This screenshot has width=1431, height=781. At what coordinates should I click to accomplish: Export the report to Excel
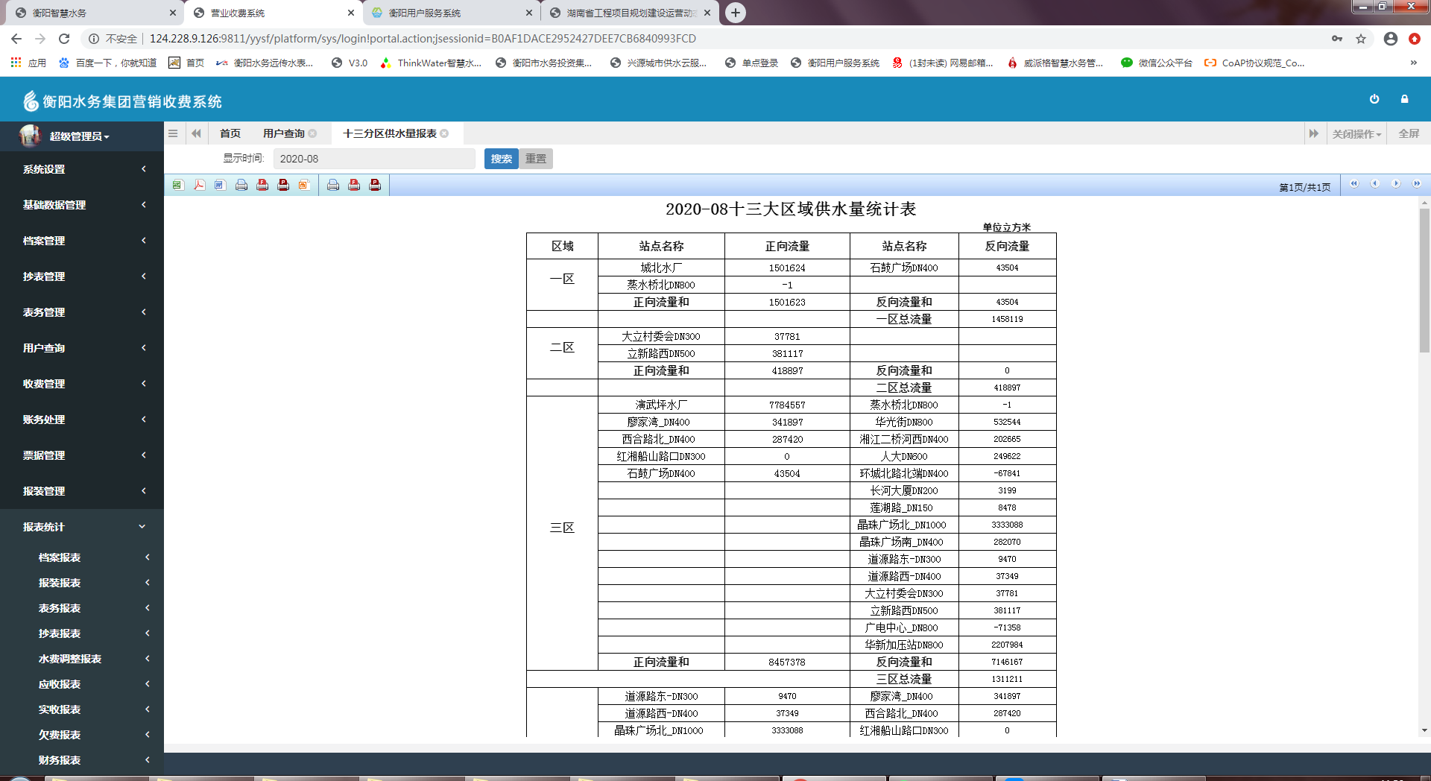click(x=177, y=185)
